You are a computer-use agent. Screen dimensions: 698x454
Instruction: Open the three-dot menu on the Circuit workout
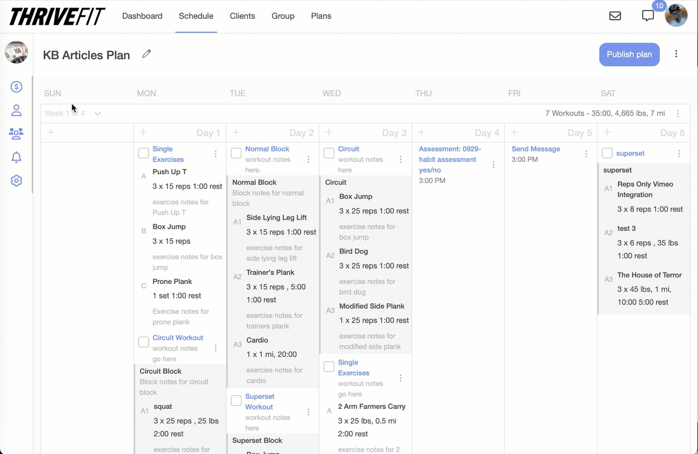click(x=400, y=159)
